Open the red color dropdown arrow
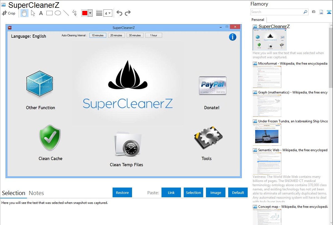Screen dimensions: 333x225 coord(90,13)
